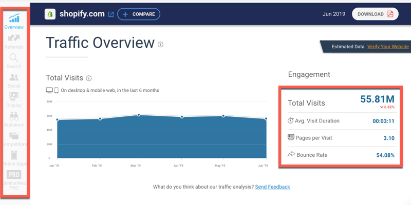Open shopify.com via external link icon
Viewport: 411px width, 205px height.
tap(111, 14)
